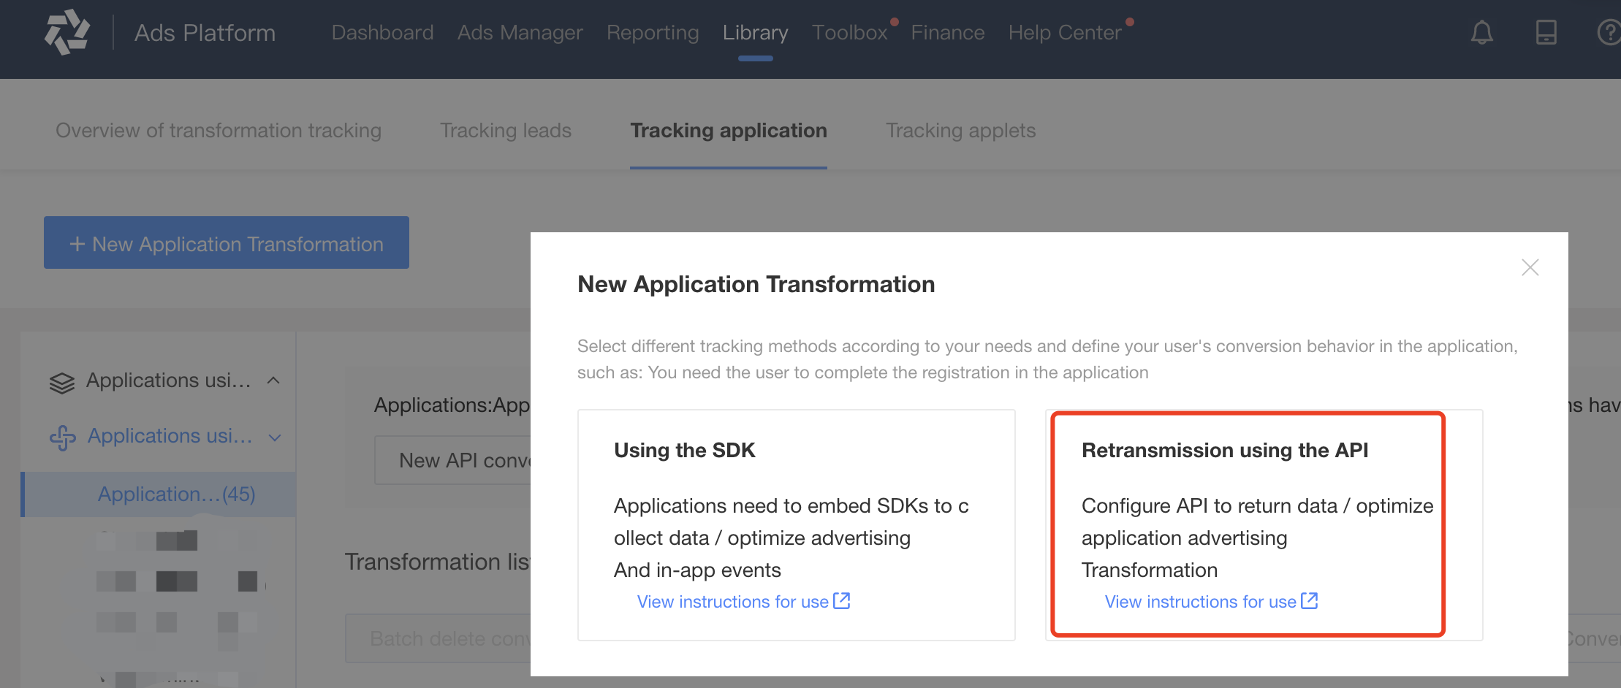Select the Library menu item

click(x=755, y=32)
